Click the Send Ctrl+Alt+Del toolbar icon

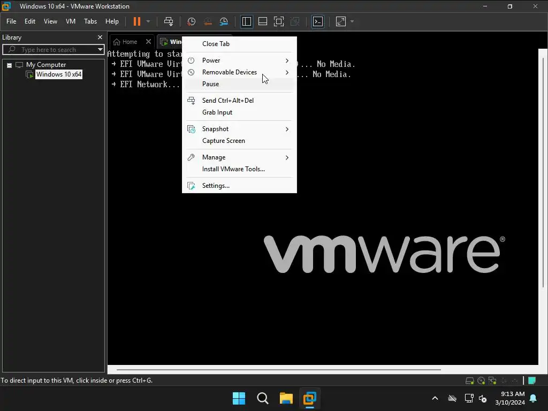169,21
